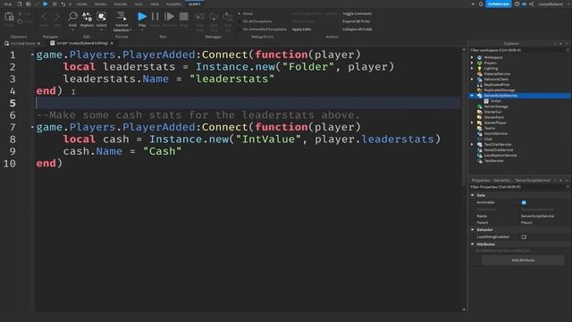The height and width of the screenshot is (322, 572).
Task: Click the Paste clipboard icon
Action: click(x=9, y=16)
